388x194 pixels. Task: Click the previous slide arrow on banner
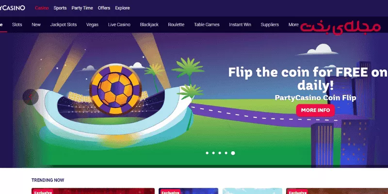click(x=31, y=97)
